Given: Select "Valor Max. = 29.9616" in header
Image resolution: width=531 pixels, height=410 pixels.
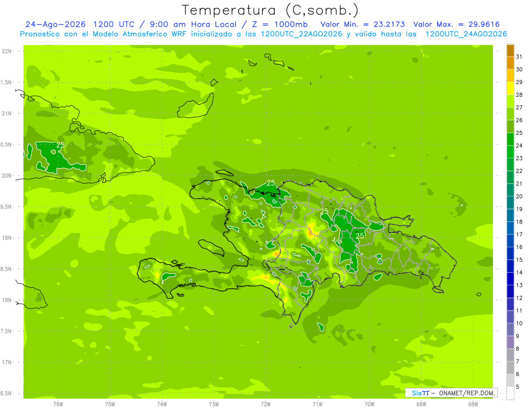Looking at the screenshot, I should 456,24.
